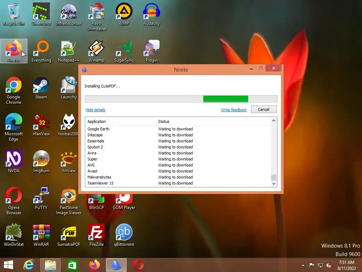Open the WinRAR desktop shortcut
The image size is (362, 272).
tap(41, 235)
